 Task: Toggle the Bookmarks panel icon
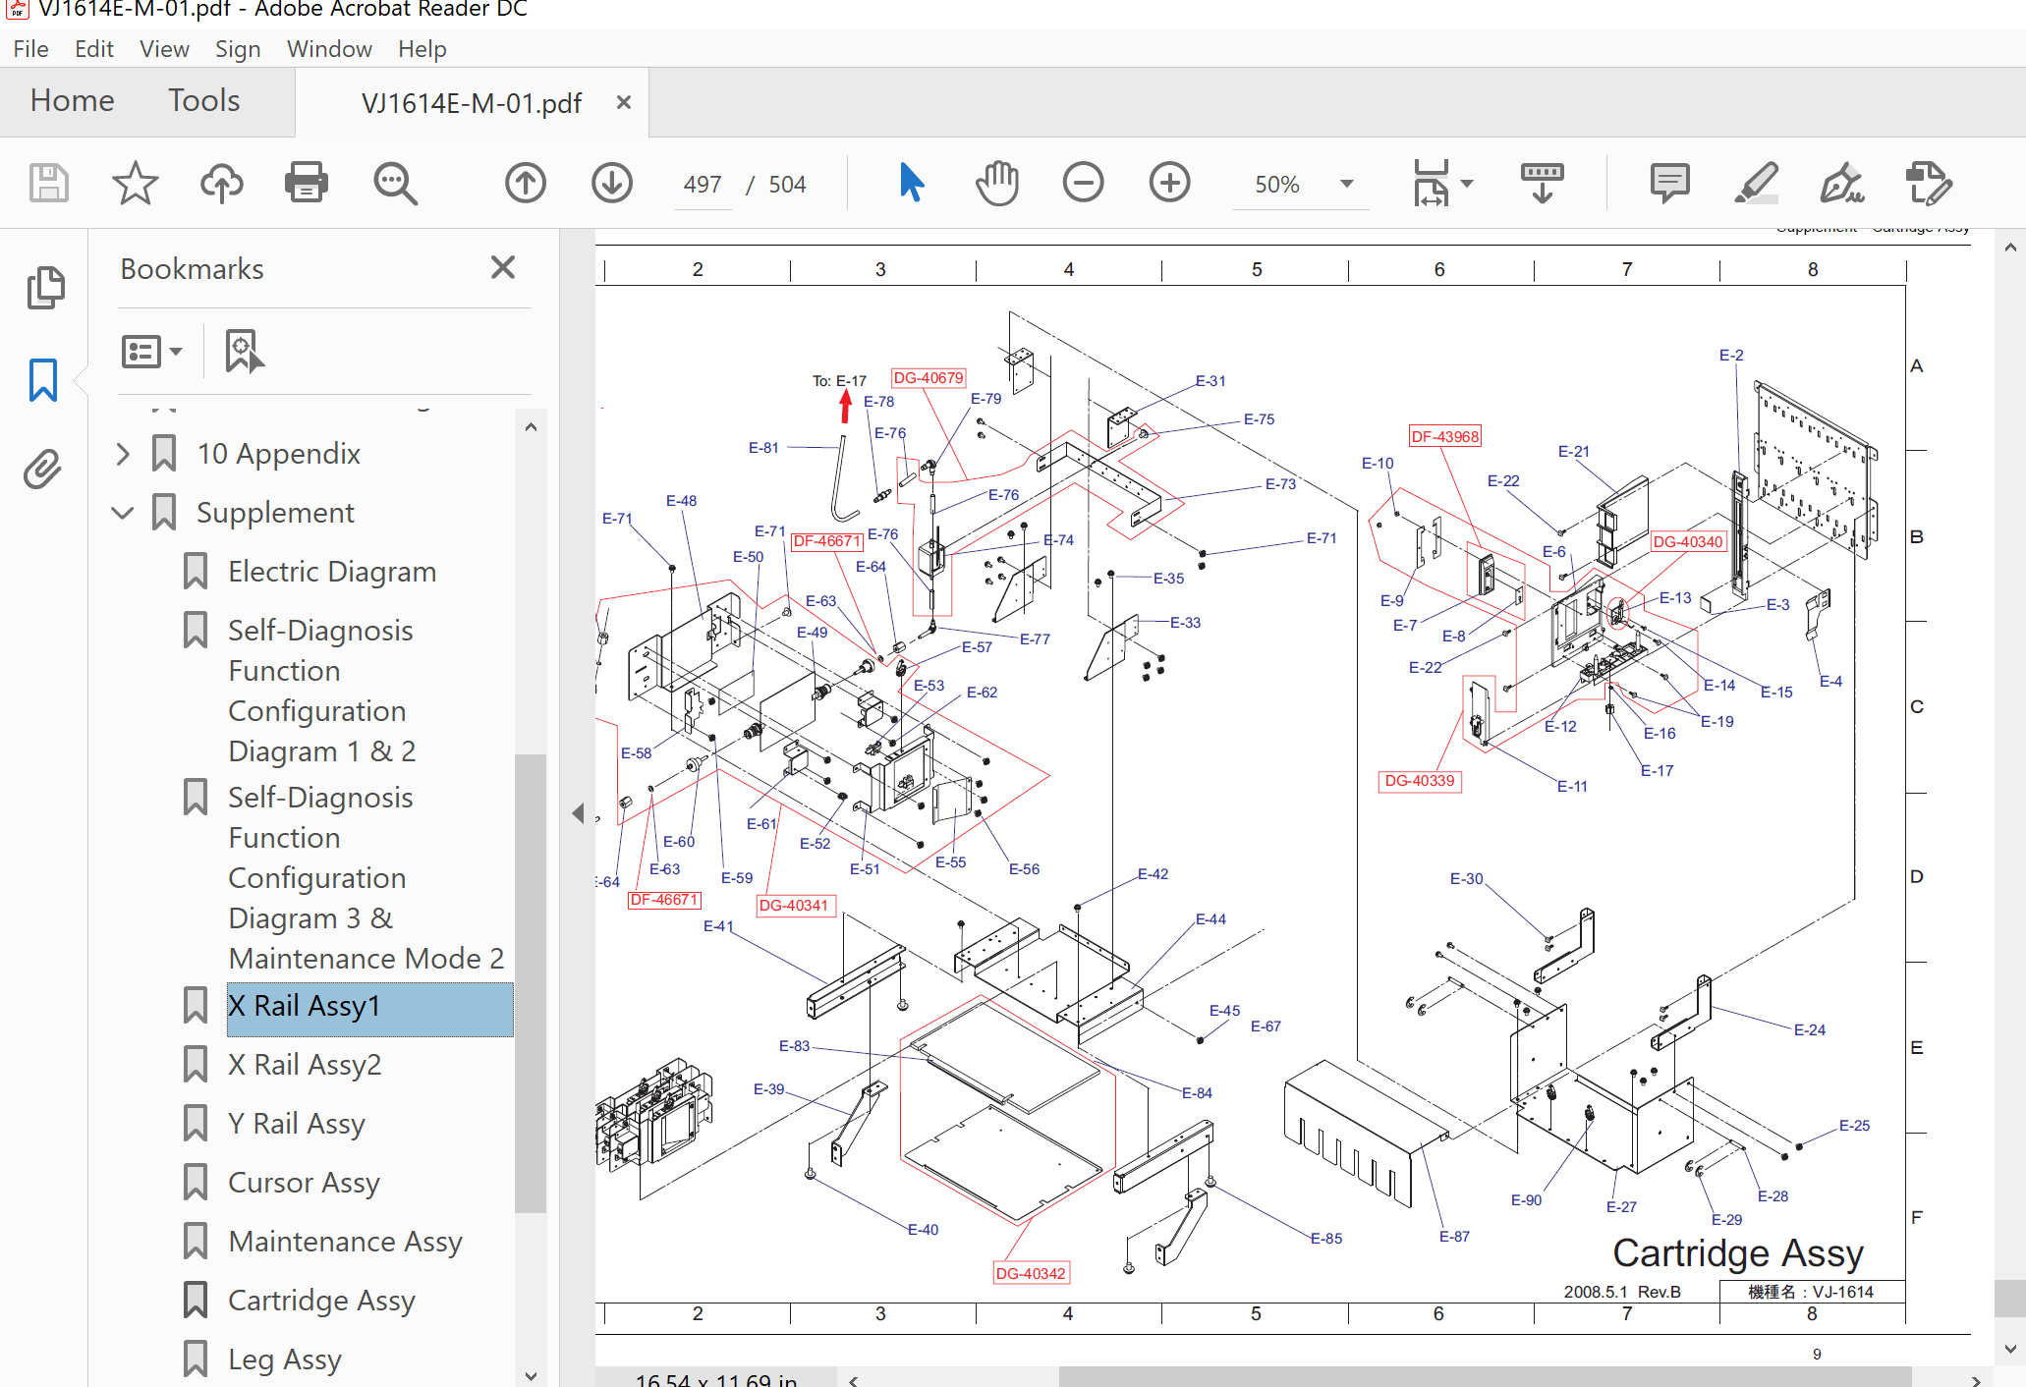point(43,380)
